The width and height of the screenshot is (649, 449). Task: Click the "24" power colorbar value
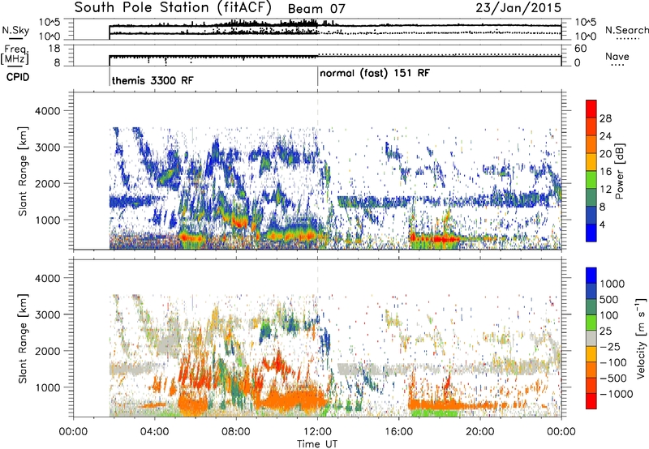pyautogui.click(x=605, y=136)
